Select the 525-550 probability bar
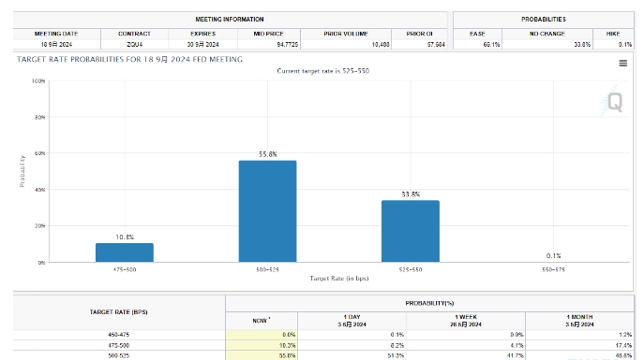Viewport: 644px width, 360px height. tap(411, 231)
